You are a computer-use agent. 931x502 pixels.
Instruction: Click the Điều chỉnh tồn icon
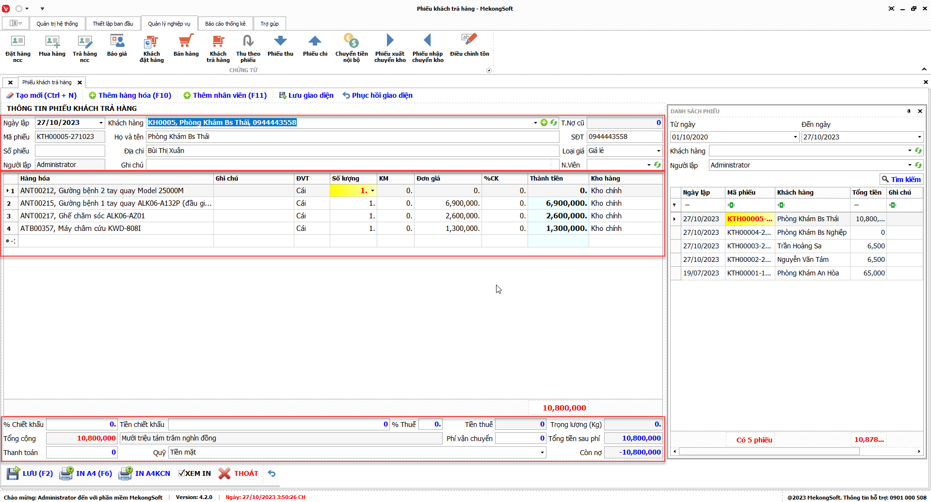coord(469,46)
